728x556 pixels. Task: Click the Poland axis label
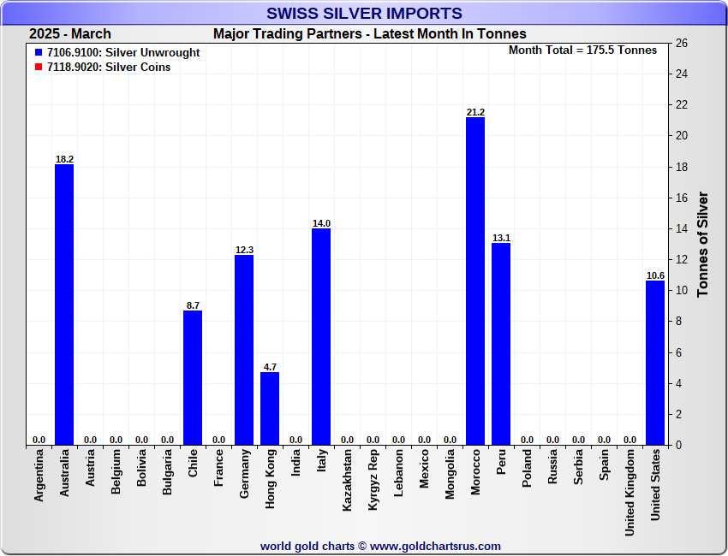coord(527,468)
